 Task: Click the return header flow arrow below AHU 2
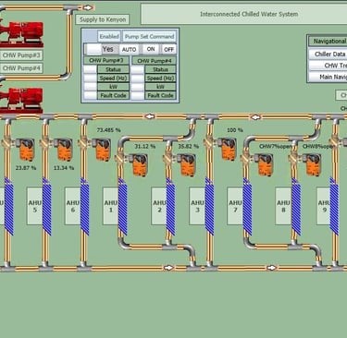click(x=168, y=268)
